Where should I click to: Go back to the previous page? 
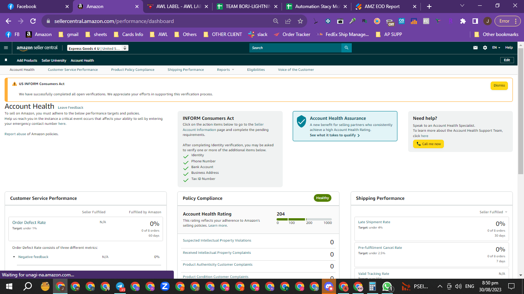(x=8, y=21)
